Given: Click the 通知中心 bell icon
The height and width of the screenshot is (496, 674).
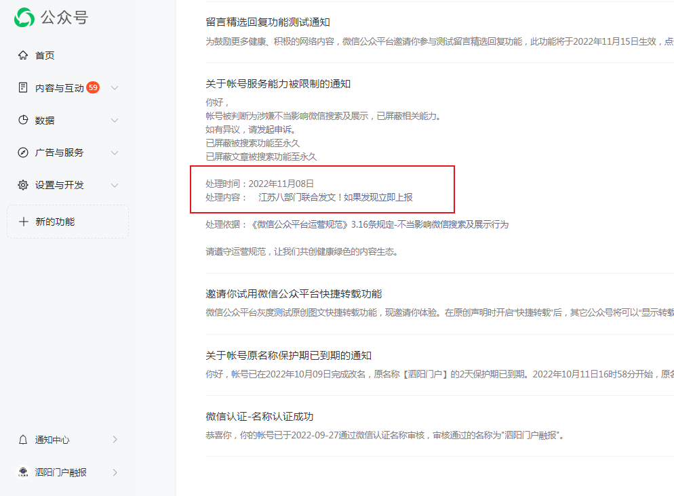Looking at the screenshot, I should click(23, 440).
